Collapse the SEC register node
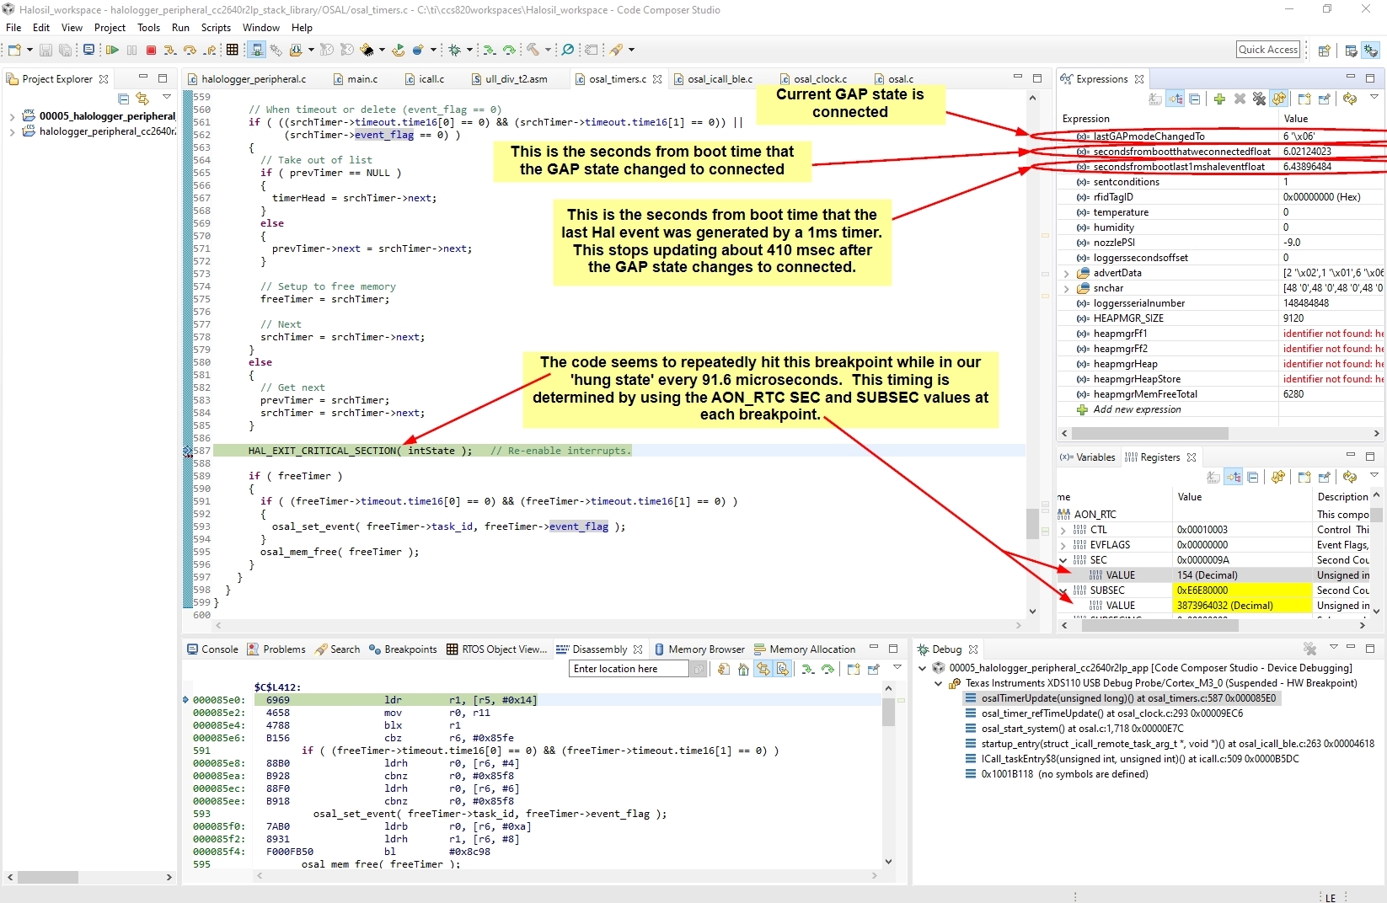This screenshot has height=903, width=1387. point(1063,560)
